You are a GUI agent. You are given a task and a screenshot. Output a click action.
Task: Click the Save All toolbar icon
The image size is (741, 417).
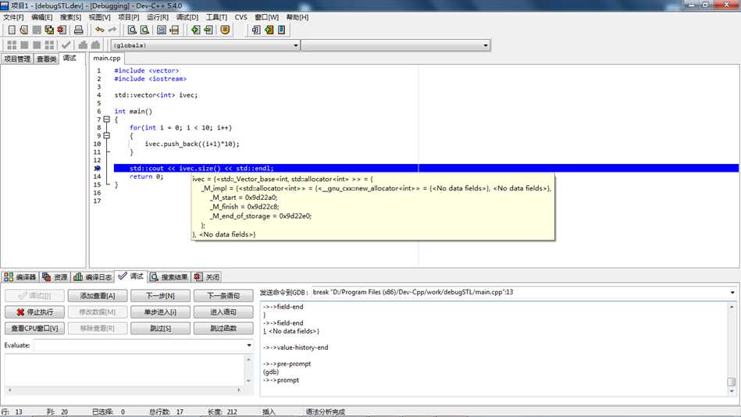click(x=49, y=30)
